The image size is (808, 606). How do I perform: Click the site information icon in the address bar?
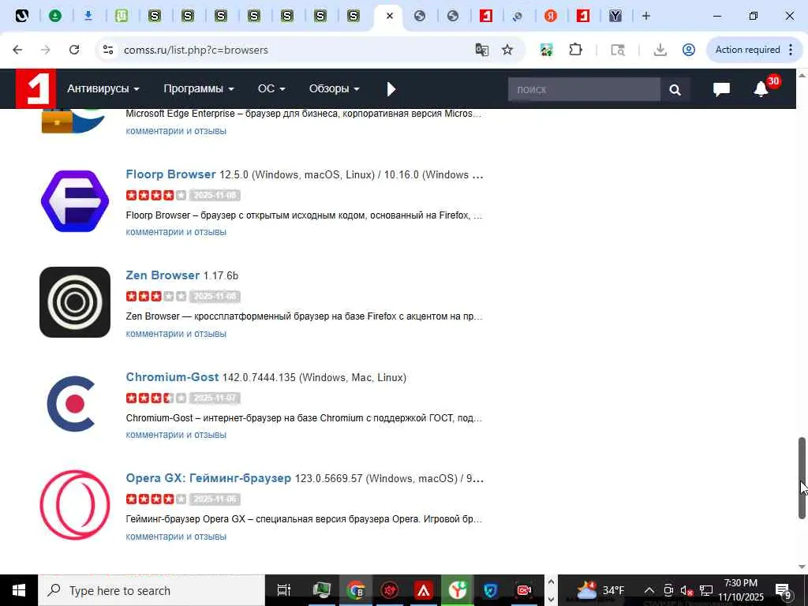point(107,50)
